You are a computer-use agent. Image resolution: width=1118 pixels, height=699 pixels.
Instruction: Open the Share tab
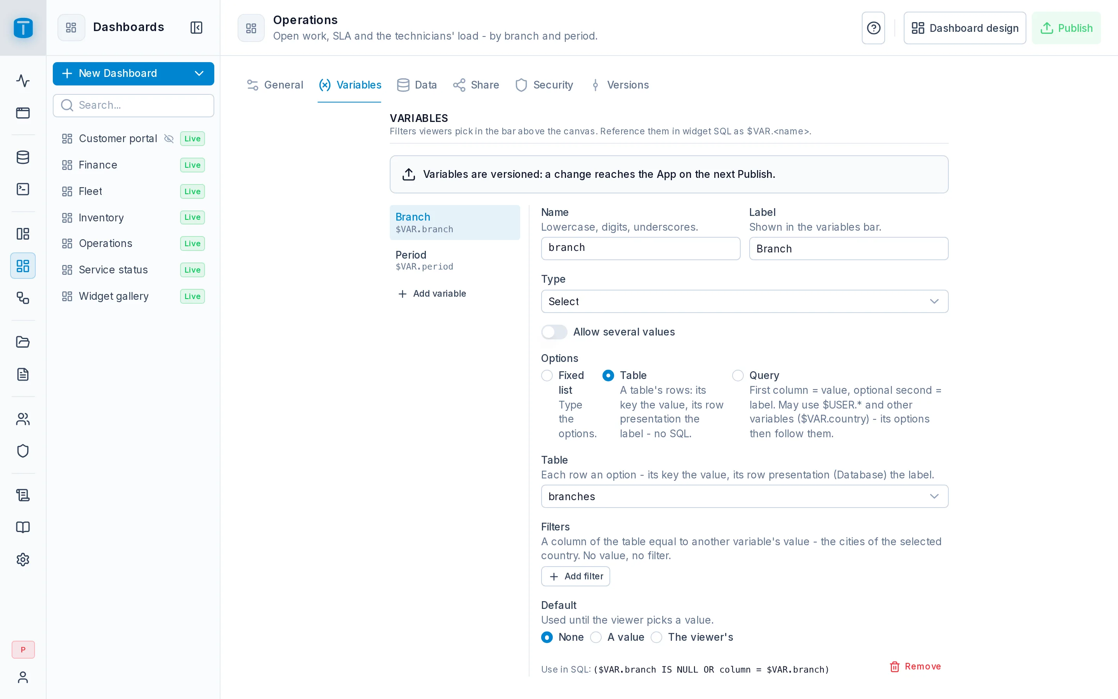(476, 85)
